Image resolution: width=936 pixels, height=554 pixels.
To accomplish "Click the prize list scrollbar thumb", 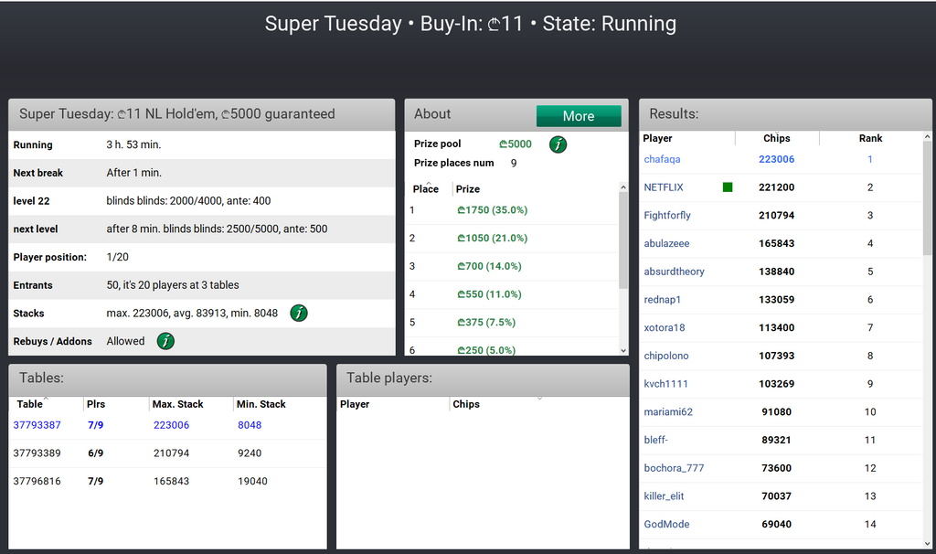I will pos(623,240).
